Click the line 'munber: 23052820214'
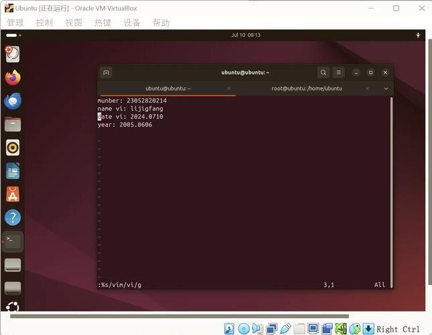The width and height of the screenshot is (432, 335). [132, 100]
